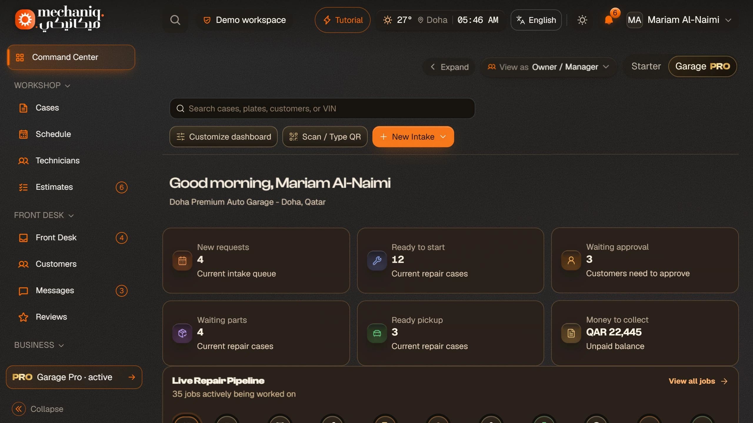Open Mariam Al-Naimi user menu
The height and width of the screenshot is (423, 753).
[679, 20]
